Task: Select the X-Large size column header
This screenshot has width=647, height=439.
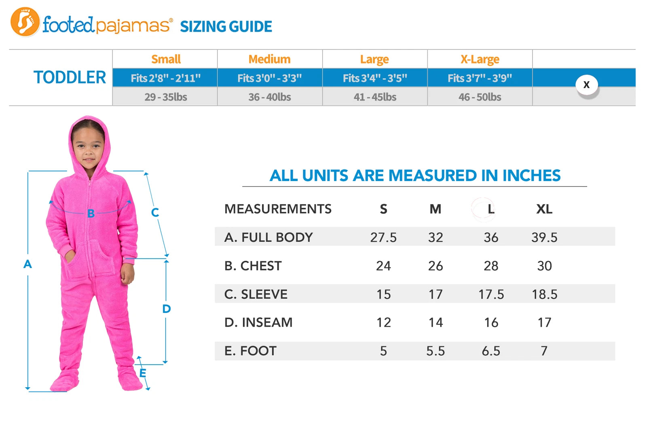Action: (480, 59)
